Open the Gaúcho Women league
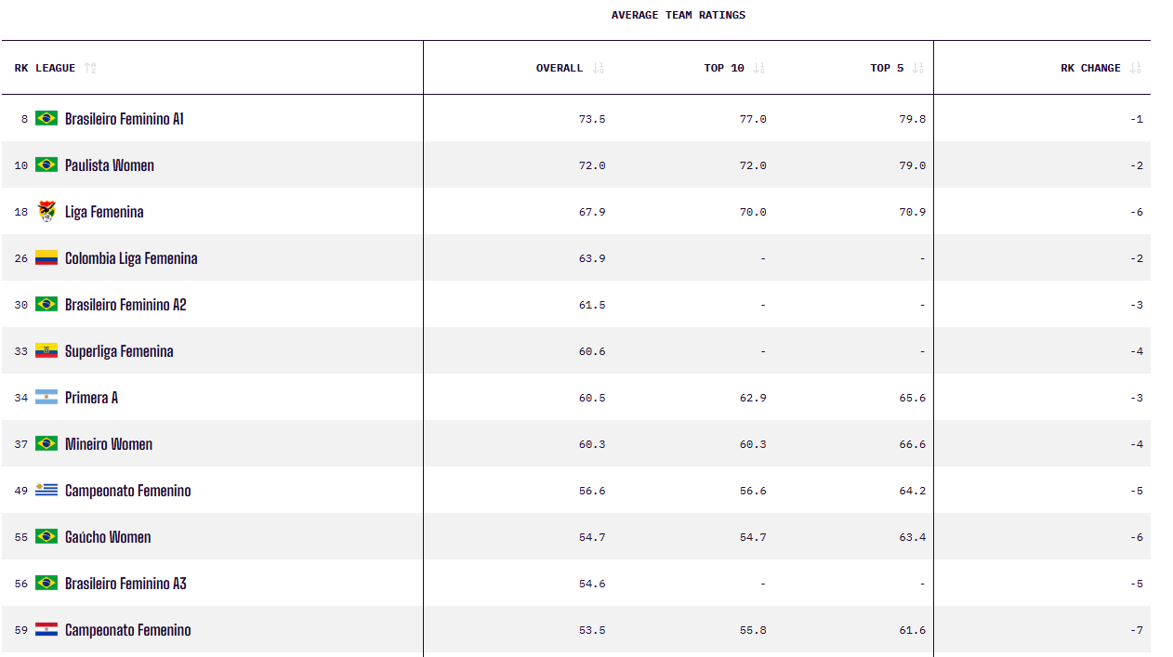This screenshot has width=1173, height=657. click(108, 537)
